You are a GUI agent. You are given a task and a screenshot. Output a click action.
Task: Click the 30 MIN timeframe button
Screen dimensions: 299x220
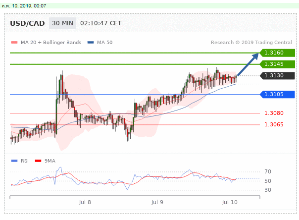(62, 23)
